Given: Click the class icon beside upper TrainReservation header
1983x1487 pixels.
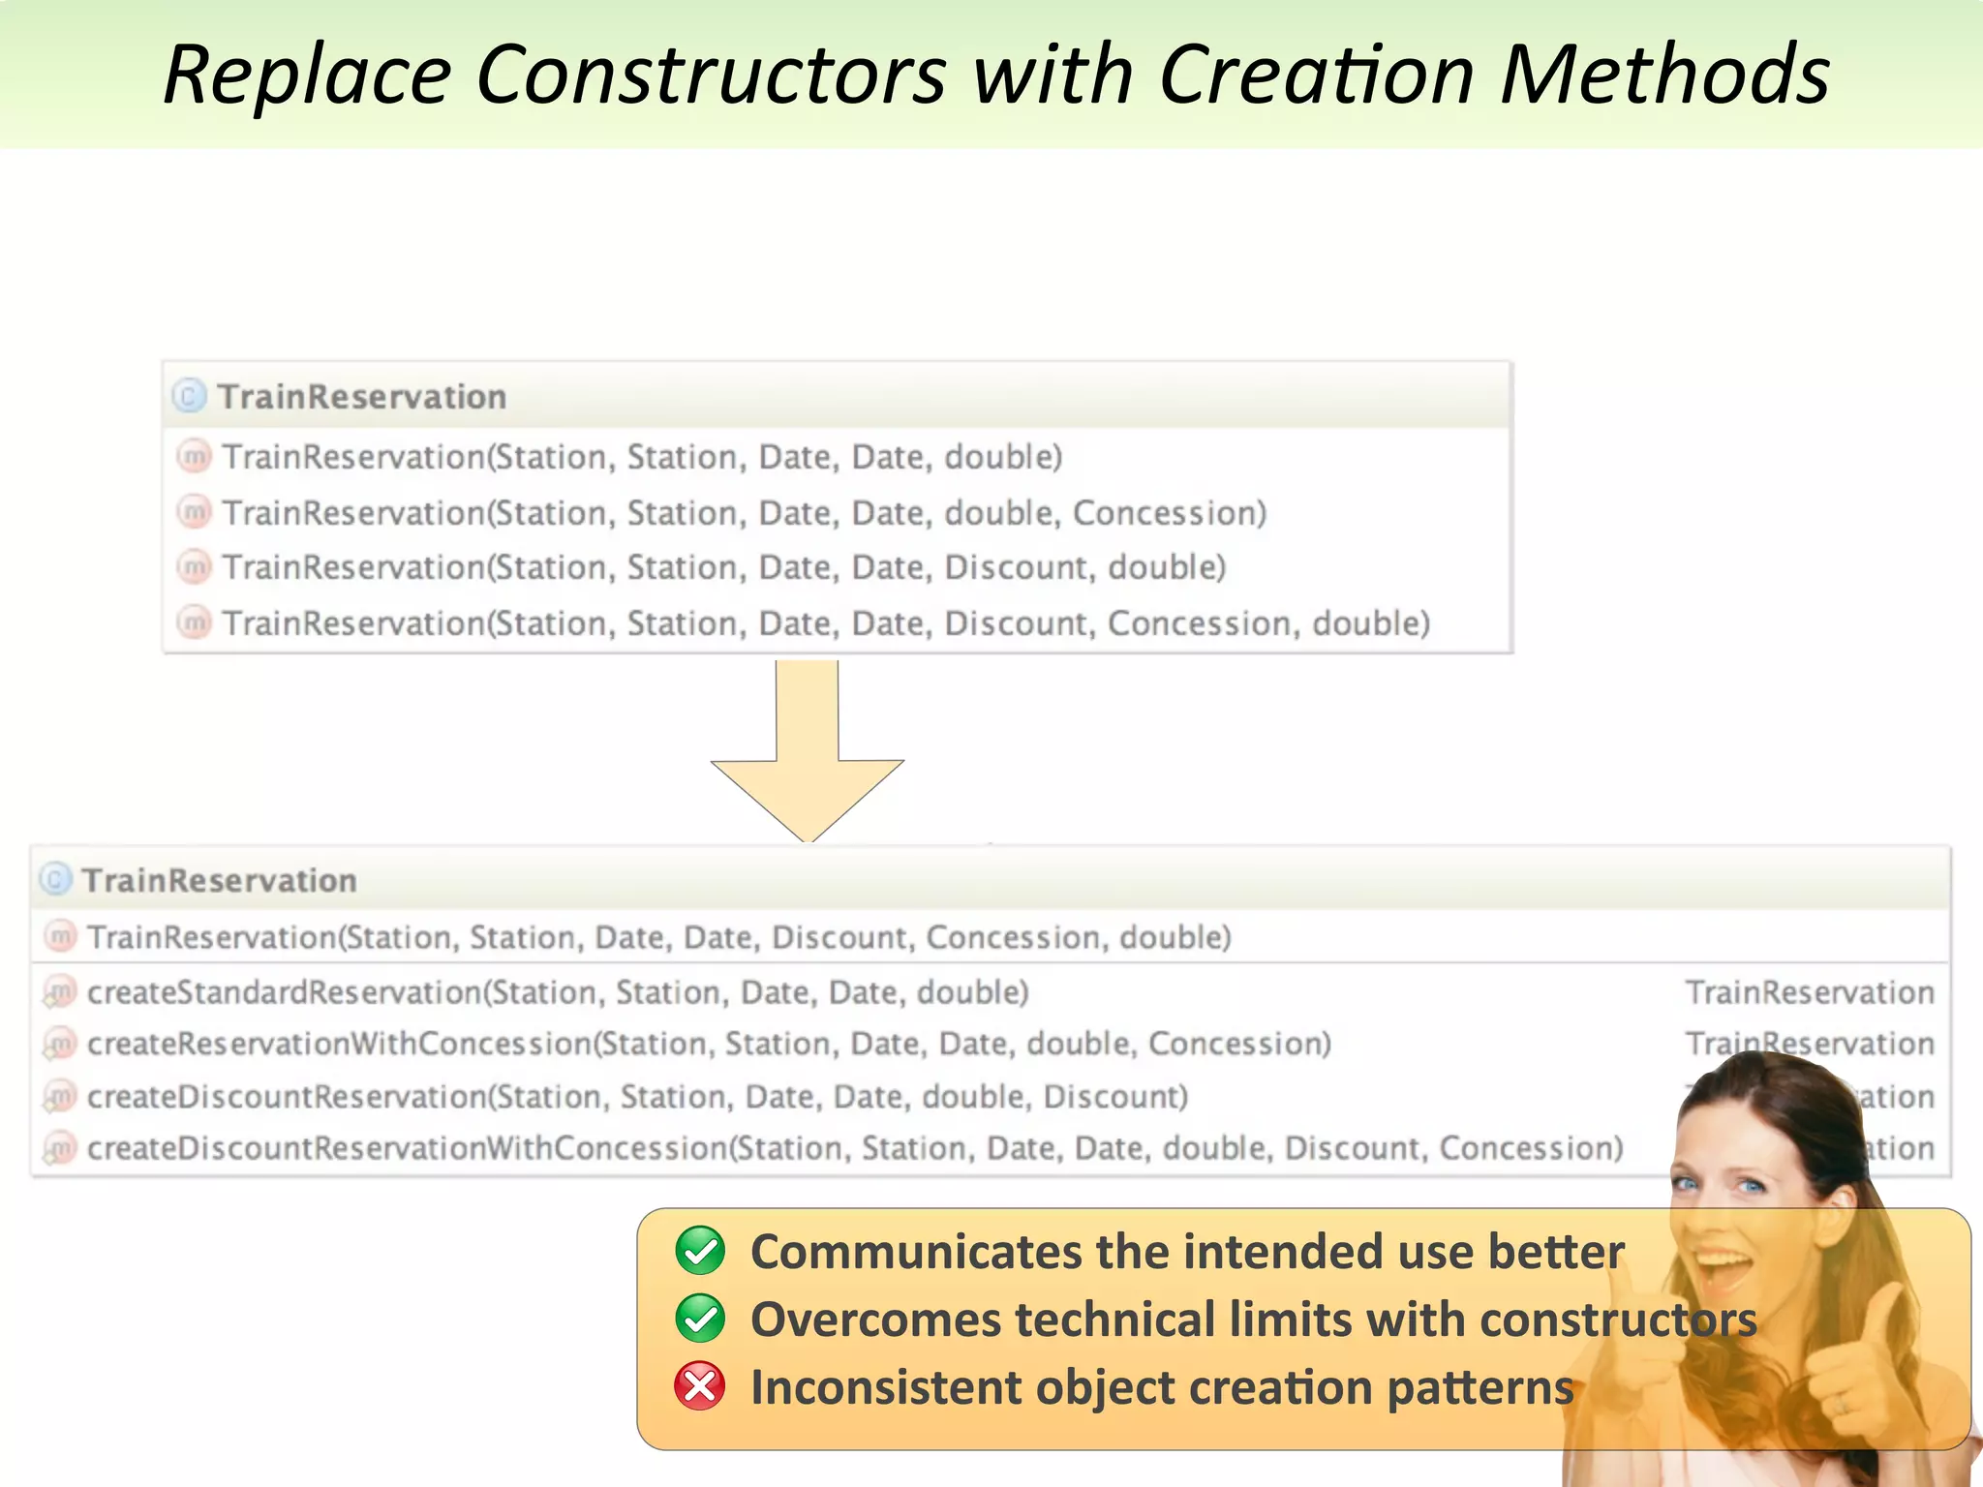Looking at the screenshot, I should tap(190, 396).
